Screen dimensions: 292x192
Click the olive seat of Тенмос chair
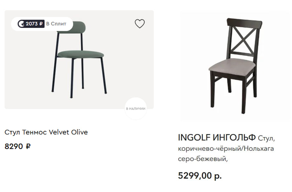(x=80, y=54)
